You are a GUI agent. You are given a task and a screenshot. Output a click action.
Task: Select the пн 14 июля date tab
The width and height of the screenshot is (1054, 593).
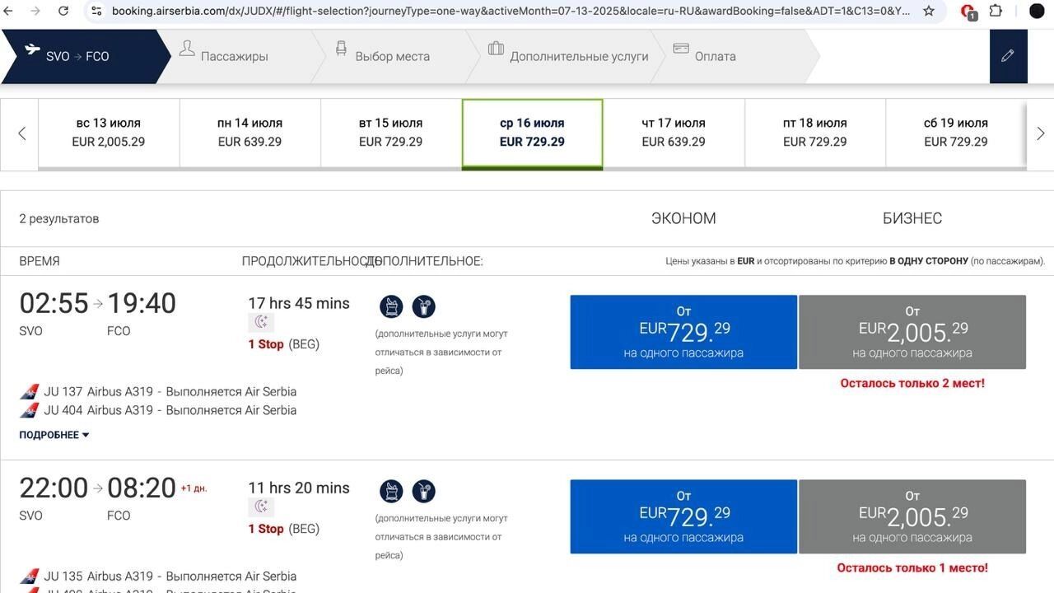250,133
